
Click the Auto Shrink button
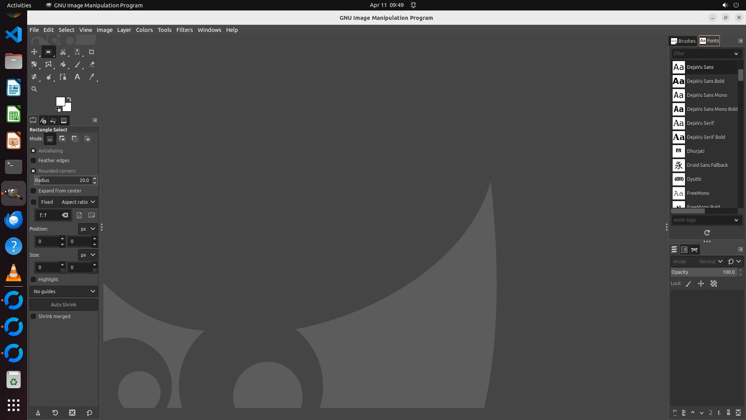coord(64,305)
